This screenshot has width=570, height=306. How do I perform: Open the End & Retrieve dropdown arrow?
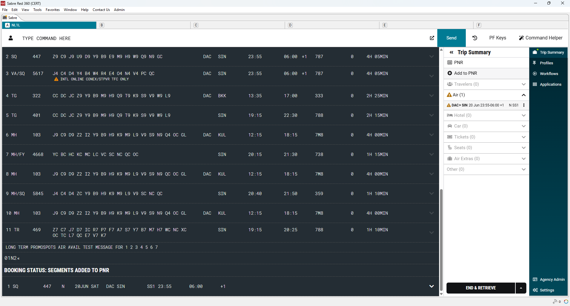pyautogui.click(x=521, y=288)
